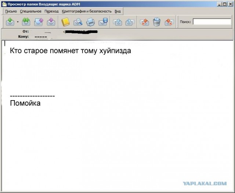Open the magnifier envelope search icon
Screen dimensions: 235x193
click(78, 22)
